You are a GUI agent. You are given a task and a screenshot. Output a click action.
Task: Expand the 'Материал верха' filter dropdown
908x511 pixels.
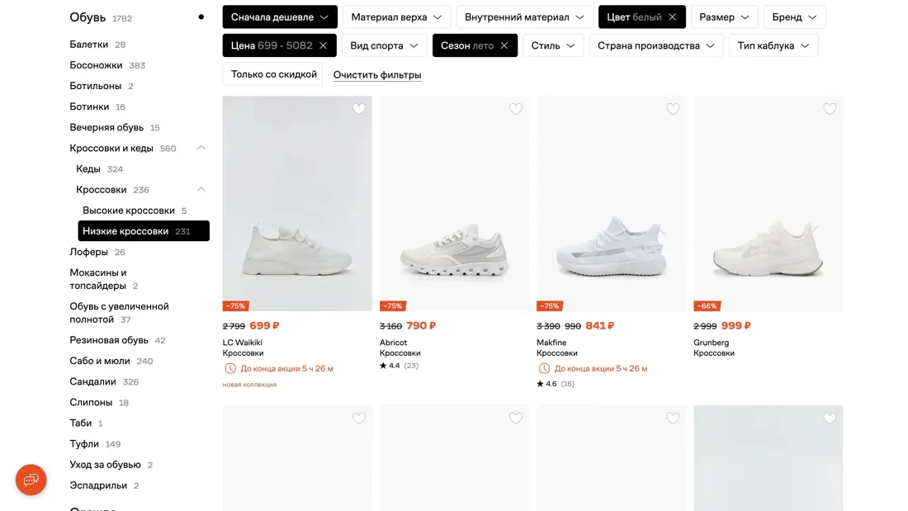pyautogui.click(x=396, y=17)
